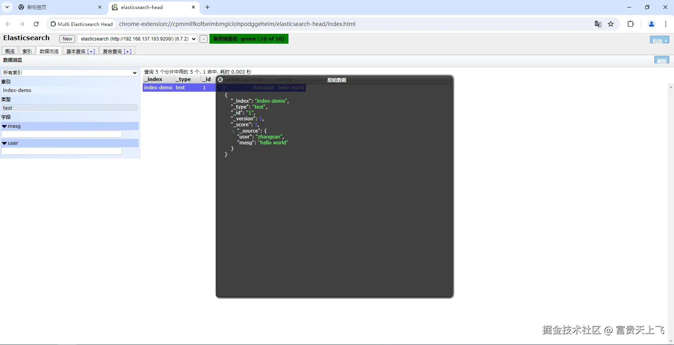Close the elasticsearch-head browser tab
The height and width of the screenshot is (345, 674).
[193, 7]
